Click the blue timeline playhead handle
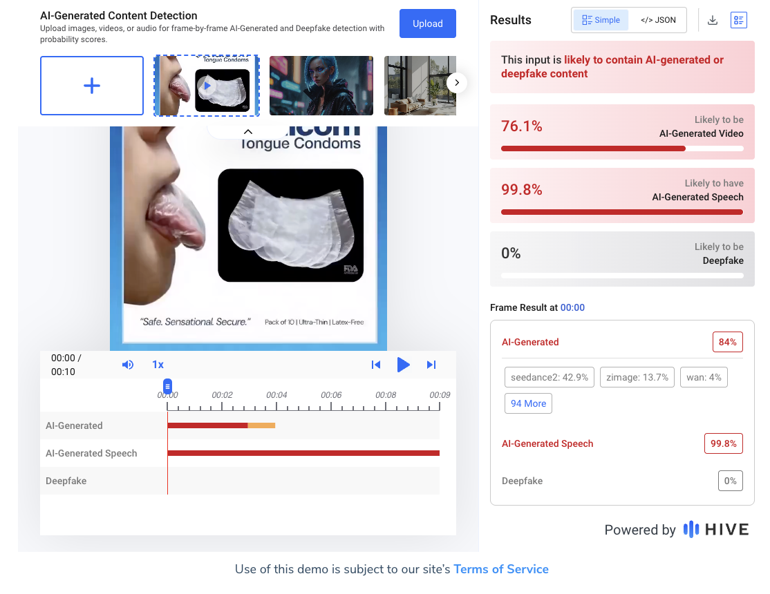The width and height of the screenshot is (770, 594). coord(167,386)
